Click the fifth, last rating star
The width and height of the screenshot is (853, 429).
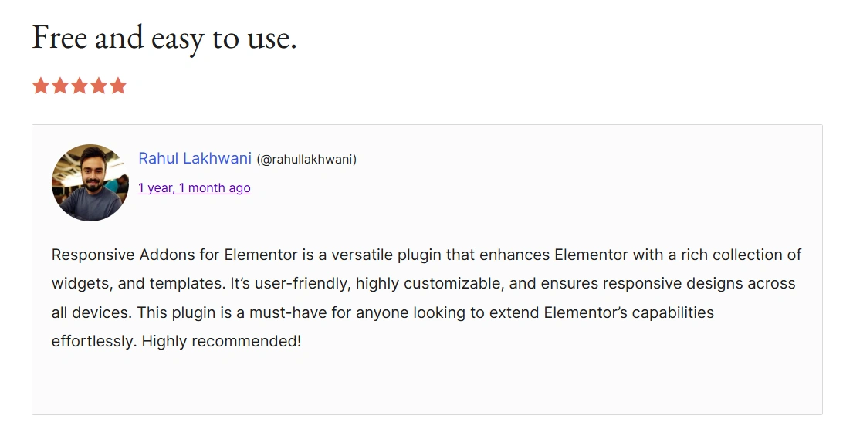coord(118,86)
